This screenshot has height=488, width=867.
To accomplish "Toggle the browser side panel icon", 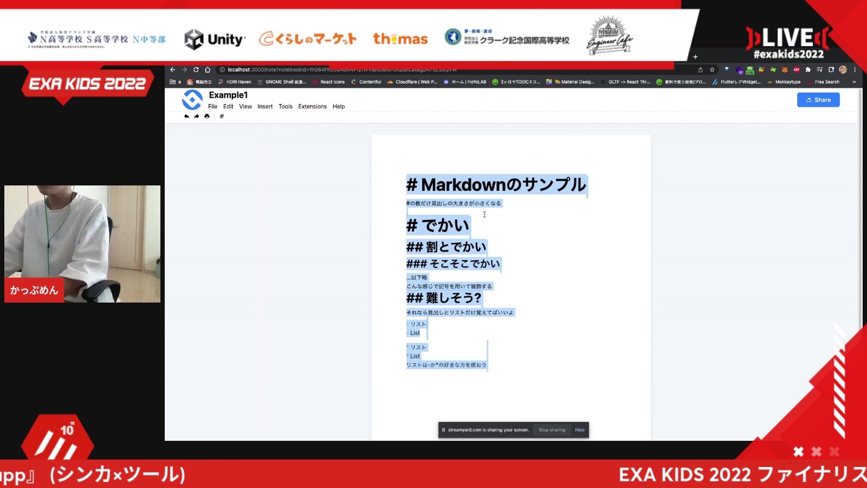I will click(x=831, y=70).
